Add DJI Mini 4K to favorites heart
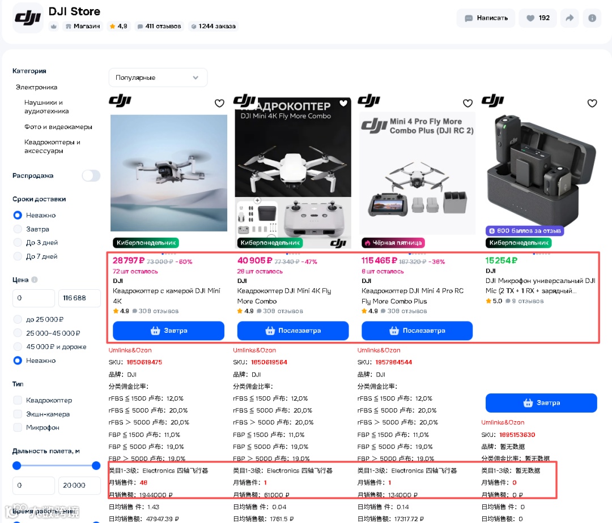Viewport: 612px width, 523px height. click(x=219, y=103)
